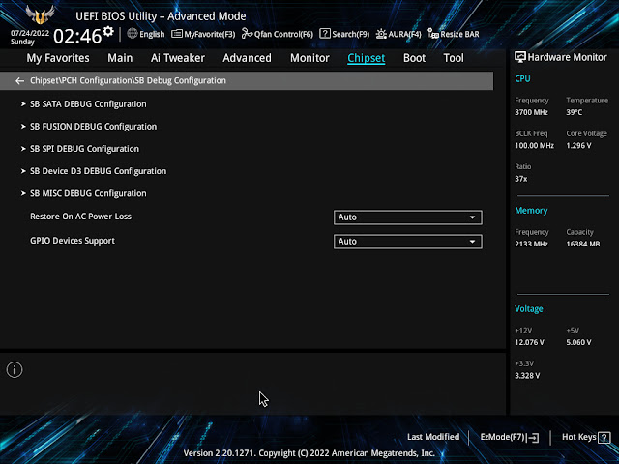Click the CPU section heading
This screenshot has width=619, height=464.
pos(522,79)
